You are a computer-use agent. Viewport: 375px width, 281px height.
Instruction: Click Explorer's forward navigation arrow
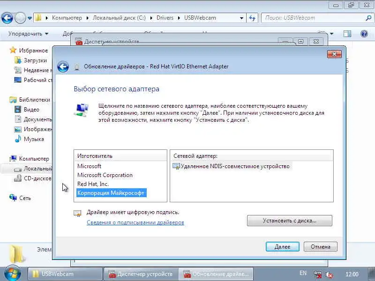[x=20, y=18]
